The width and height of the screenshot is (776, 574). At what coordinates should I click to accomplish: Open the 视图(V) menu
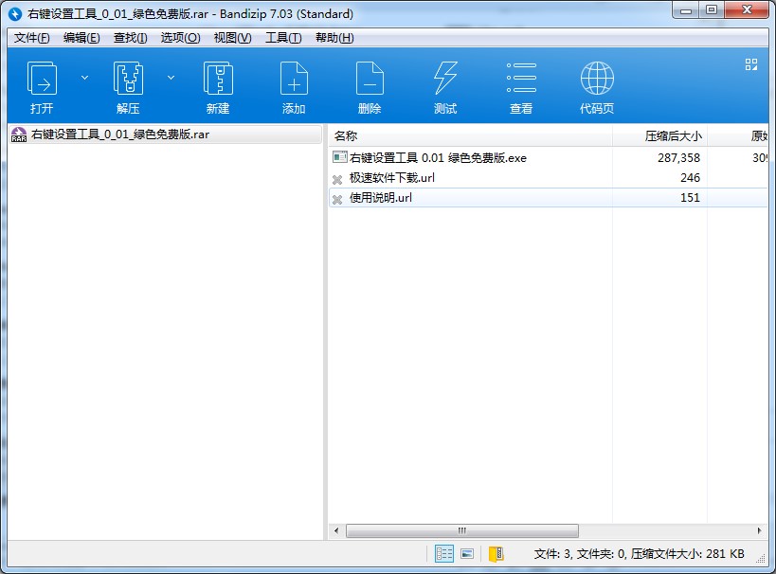(x=232, y=38)
